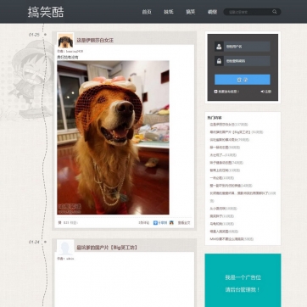Click the search input box in the header
This screenshot has width=307, height=307.
click(x=248, y=12)
